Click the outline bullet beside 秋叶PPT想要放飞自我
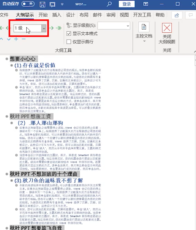Viewport: 196px width, 230px height. coord(7,228)
